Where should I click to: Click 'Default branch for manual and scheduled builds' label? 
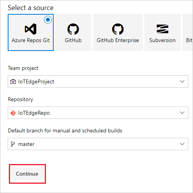click(65, 130)
